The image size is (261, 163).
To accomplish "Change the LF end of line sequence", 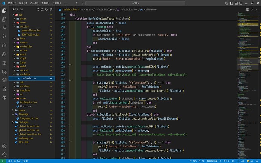I will (233, 161).
